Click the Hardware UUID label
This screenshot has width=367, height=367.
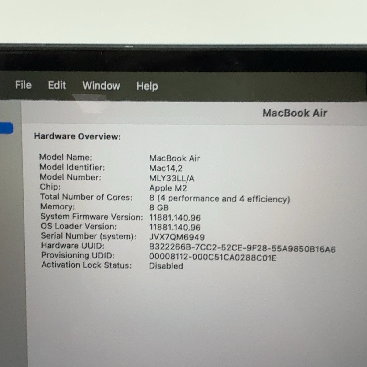click(x=73, y=246)
